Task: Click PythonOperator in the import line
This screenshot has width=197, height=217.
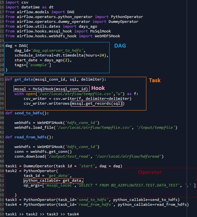Action: point(127,17)
